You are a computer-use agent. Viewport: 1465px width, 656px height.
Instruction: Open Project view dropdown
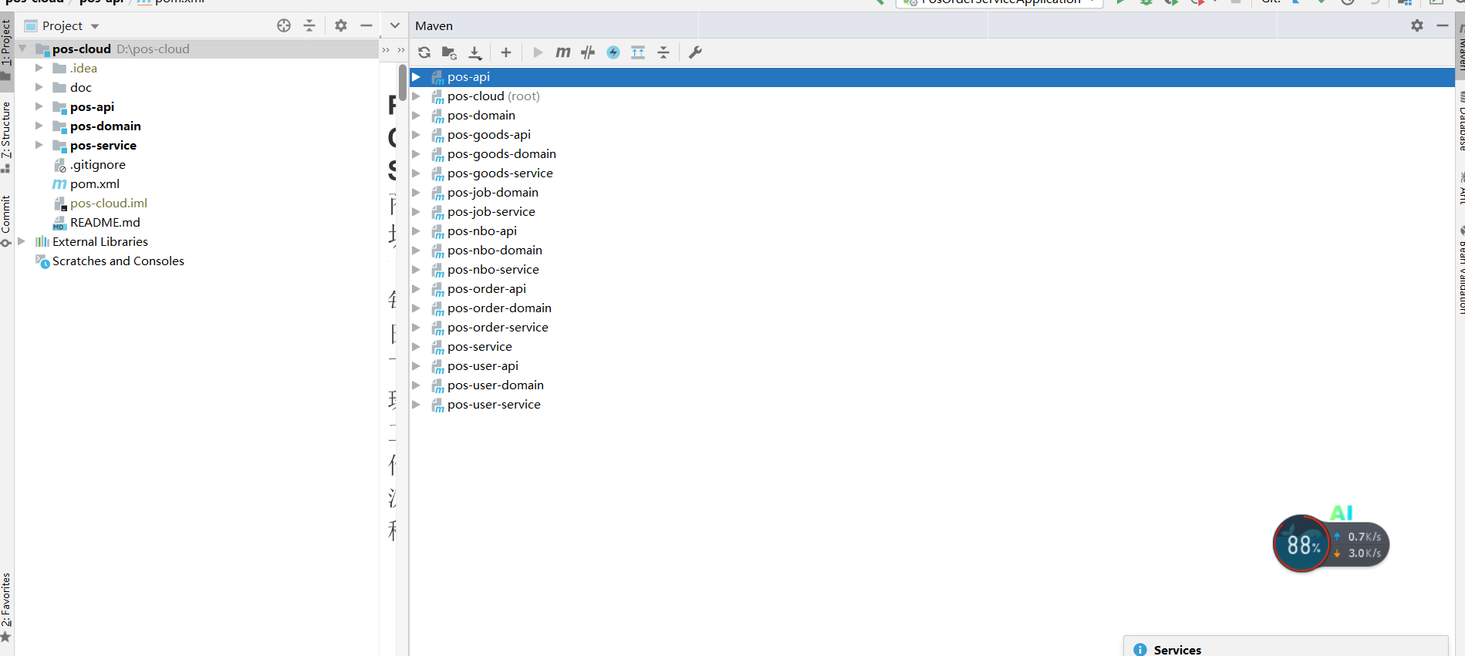(95, 26)
